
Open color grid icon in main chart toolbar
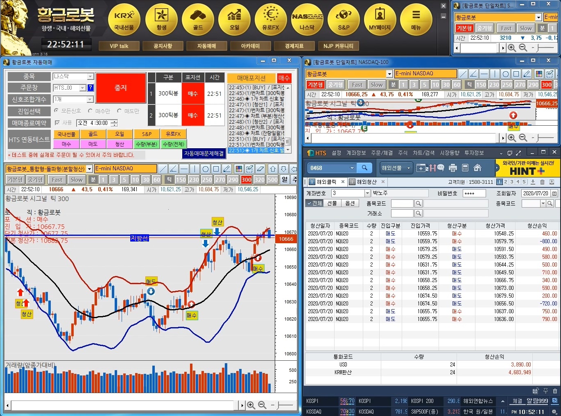[x=239, y=169]
